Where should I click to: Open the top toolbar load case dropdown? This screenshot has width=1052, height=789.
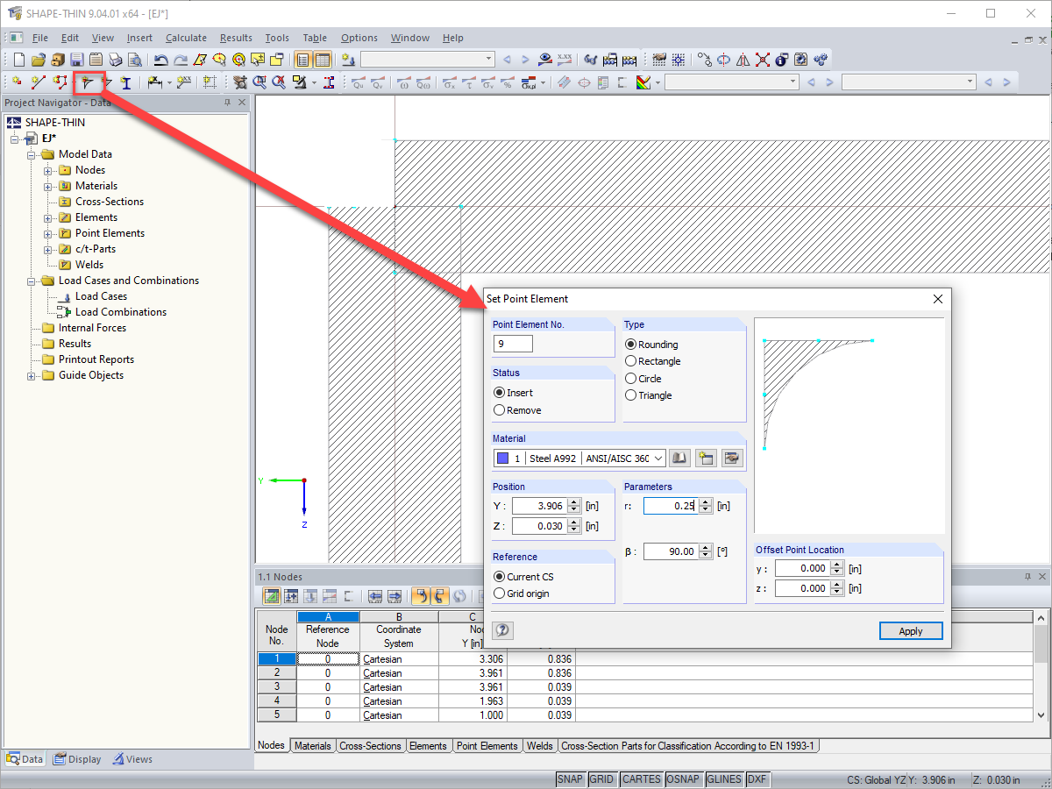pyautogui.click(x=488, y=60)
